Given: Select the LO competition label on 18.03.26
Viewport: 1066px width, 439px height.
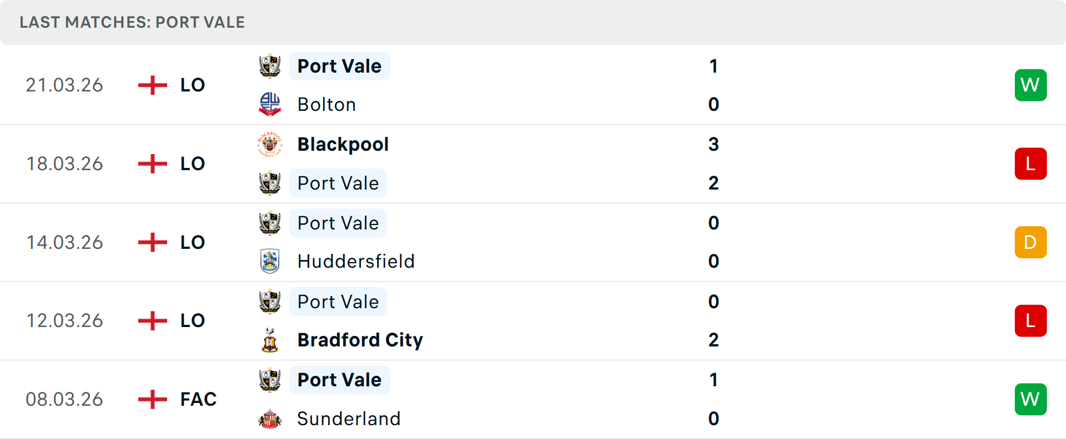Looking at the screenshot, I should pos(192,164).
